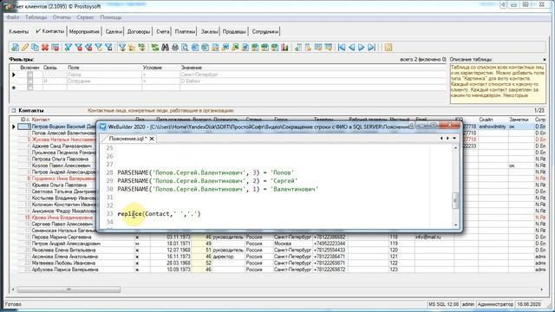
Task: Click WeBuilder editor scroll down arrow
Action: (x=455, y=224)
